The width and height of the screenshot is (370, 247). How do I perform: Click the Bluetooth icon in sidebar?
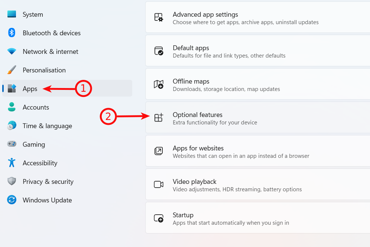[12, 33]
